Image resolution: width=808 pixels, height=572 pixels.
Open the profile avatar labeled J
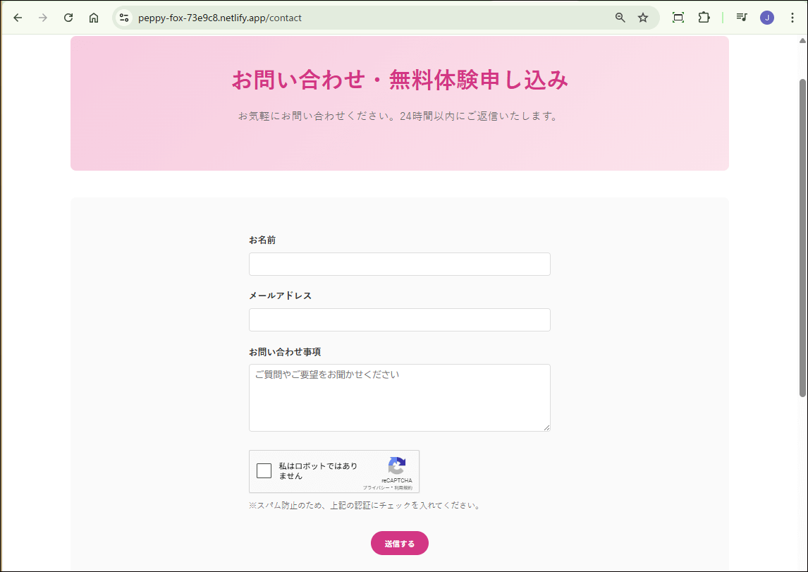pyautogui.click(x=767, y=18)
